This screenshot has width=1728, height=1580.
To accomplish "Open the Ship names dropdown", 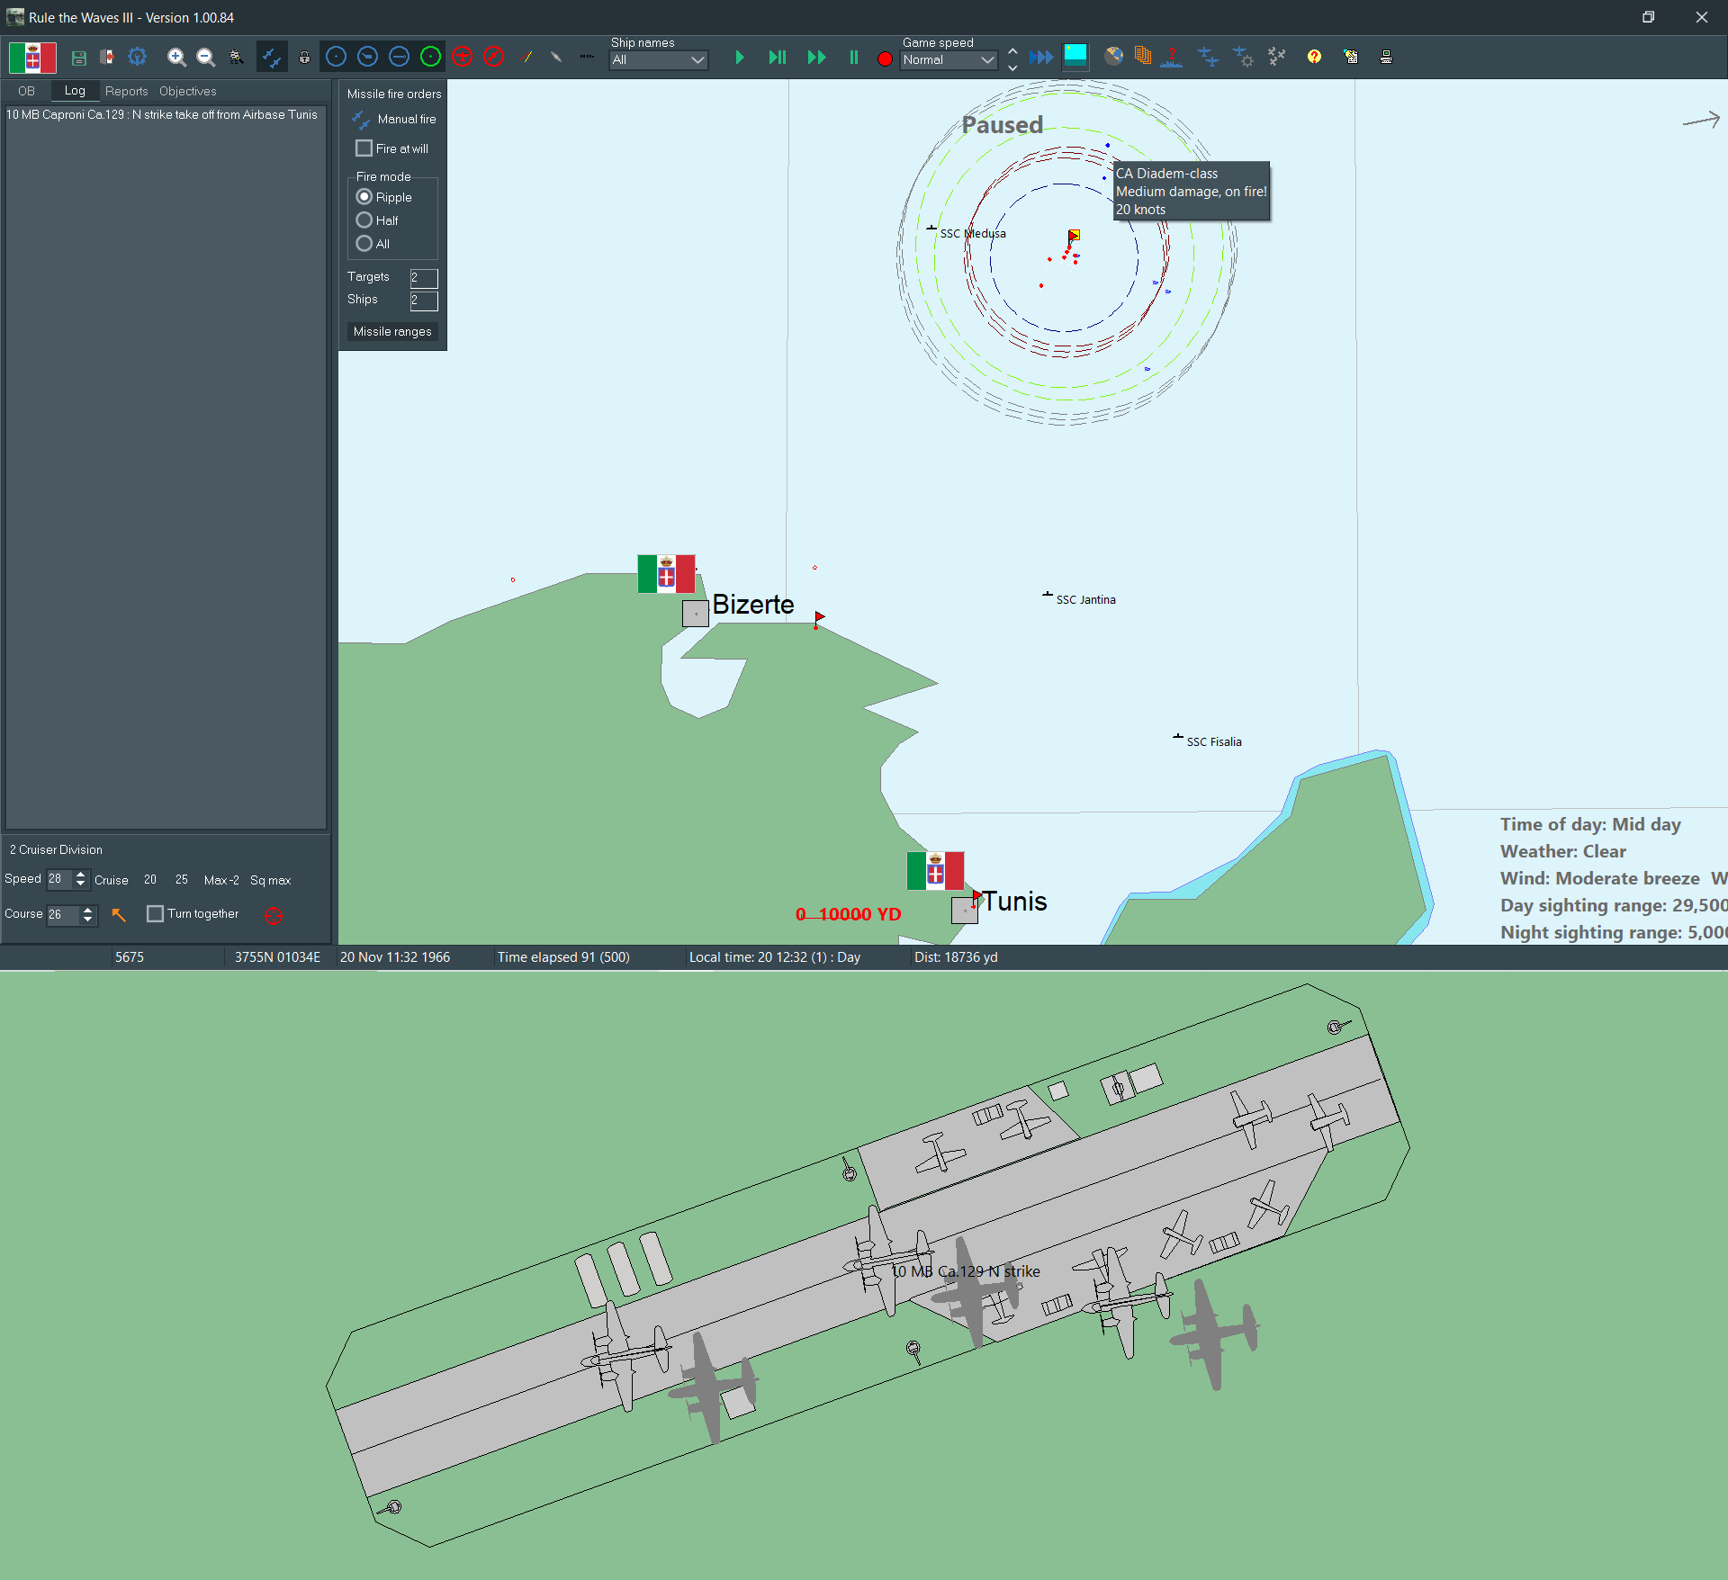I will 659,60.
